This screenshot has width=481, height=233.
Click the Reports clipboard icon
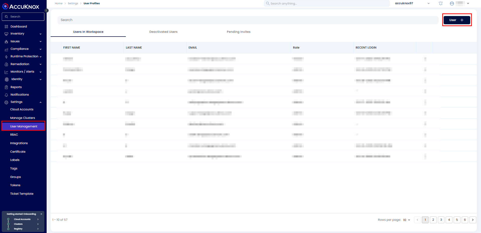pyautogui.click(x=6, y=87)
